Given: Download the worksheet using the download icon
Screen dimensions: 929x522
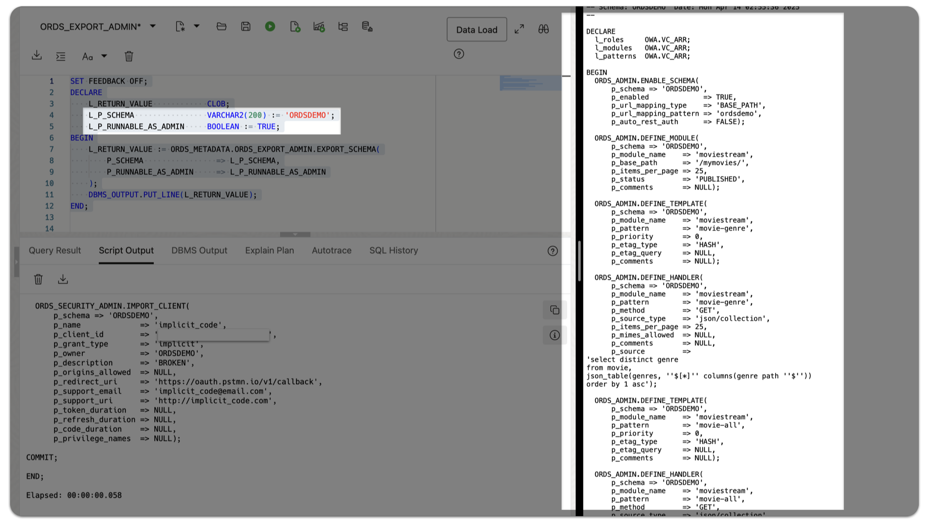Looking at the screenshot, I should click(37, 56).
